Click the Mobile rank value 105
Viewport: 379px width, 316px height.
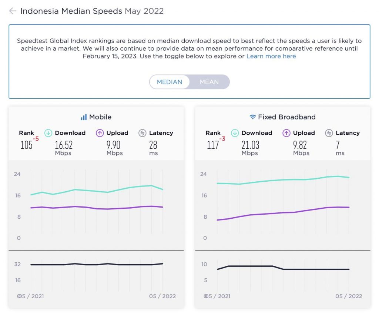tap(26, 145)
